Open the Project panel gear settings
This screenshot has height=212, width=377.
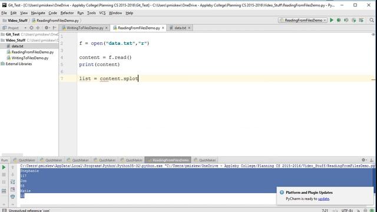pos(47,28)
